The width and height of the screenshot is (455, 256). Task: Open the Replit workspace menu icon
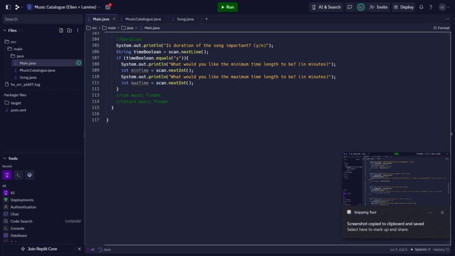tap(19, 7)
